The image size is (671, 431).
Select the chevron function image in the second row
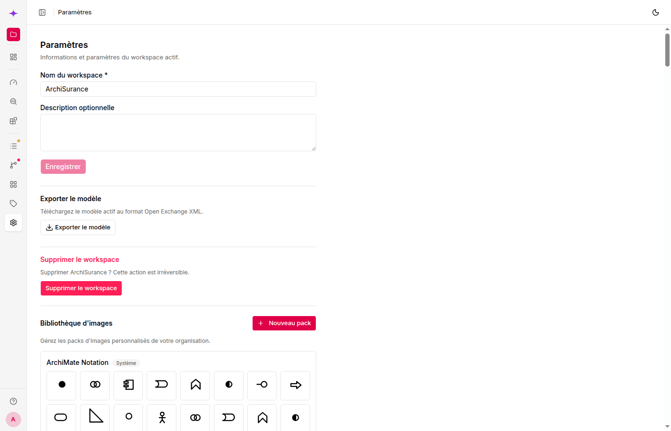(x=262, y=418)
